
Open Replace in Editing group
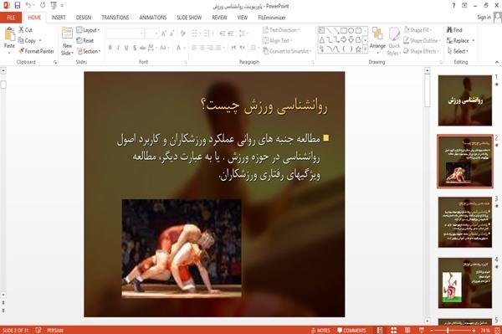[458, 40]
